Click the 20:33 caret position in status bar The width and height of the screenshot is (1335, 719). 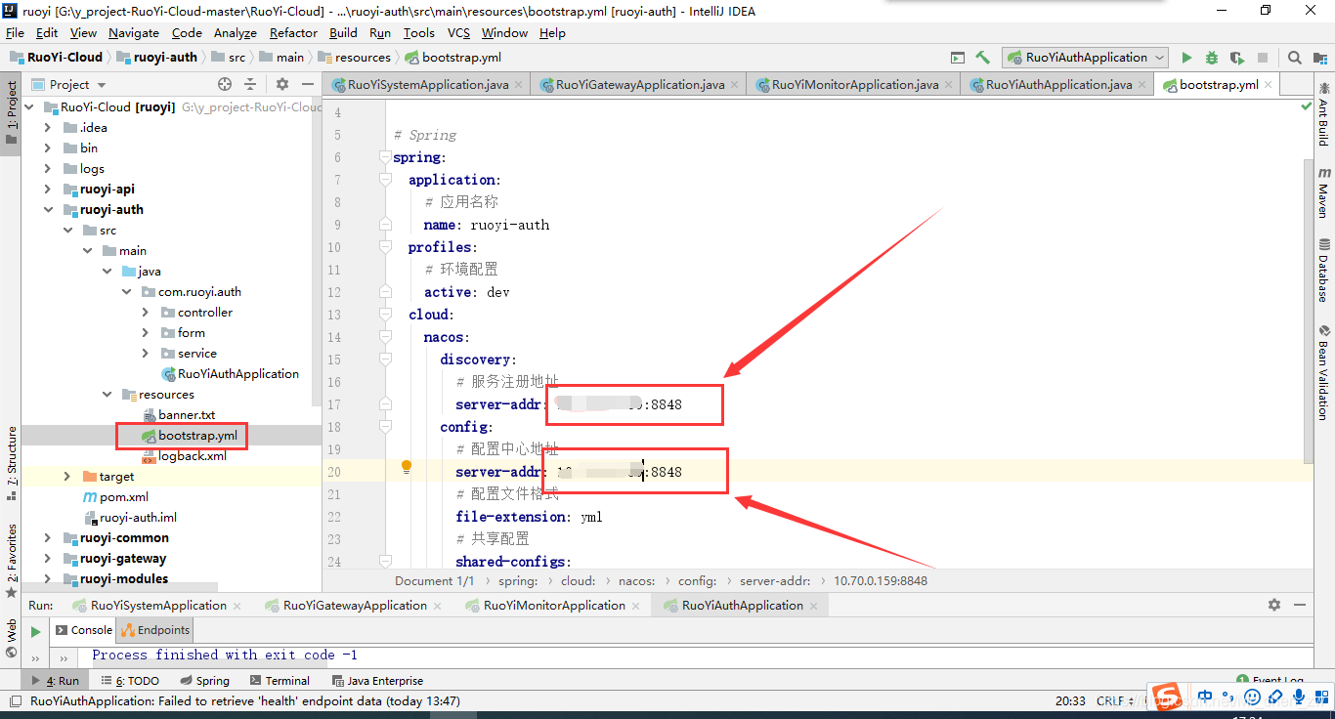(x=1070, y=700)
